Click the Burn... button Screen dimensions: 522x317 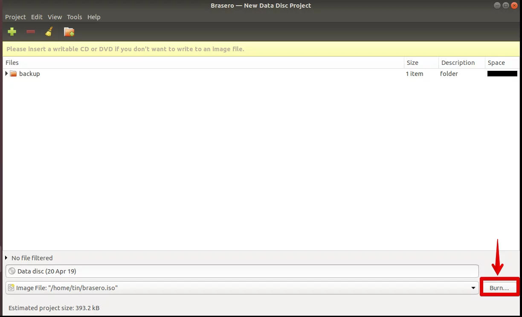coord(499,288)
